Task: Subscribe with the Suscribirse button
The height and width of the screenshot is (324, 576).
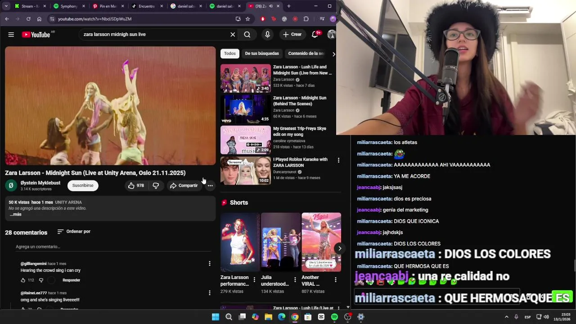Action: pos(83,185)
